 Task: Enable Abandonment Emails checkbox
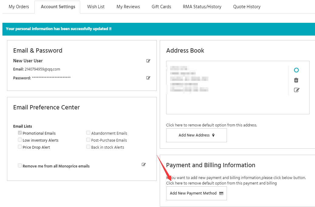click(88, 133)
